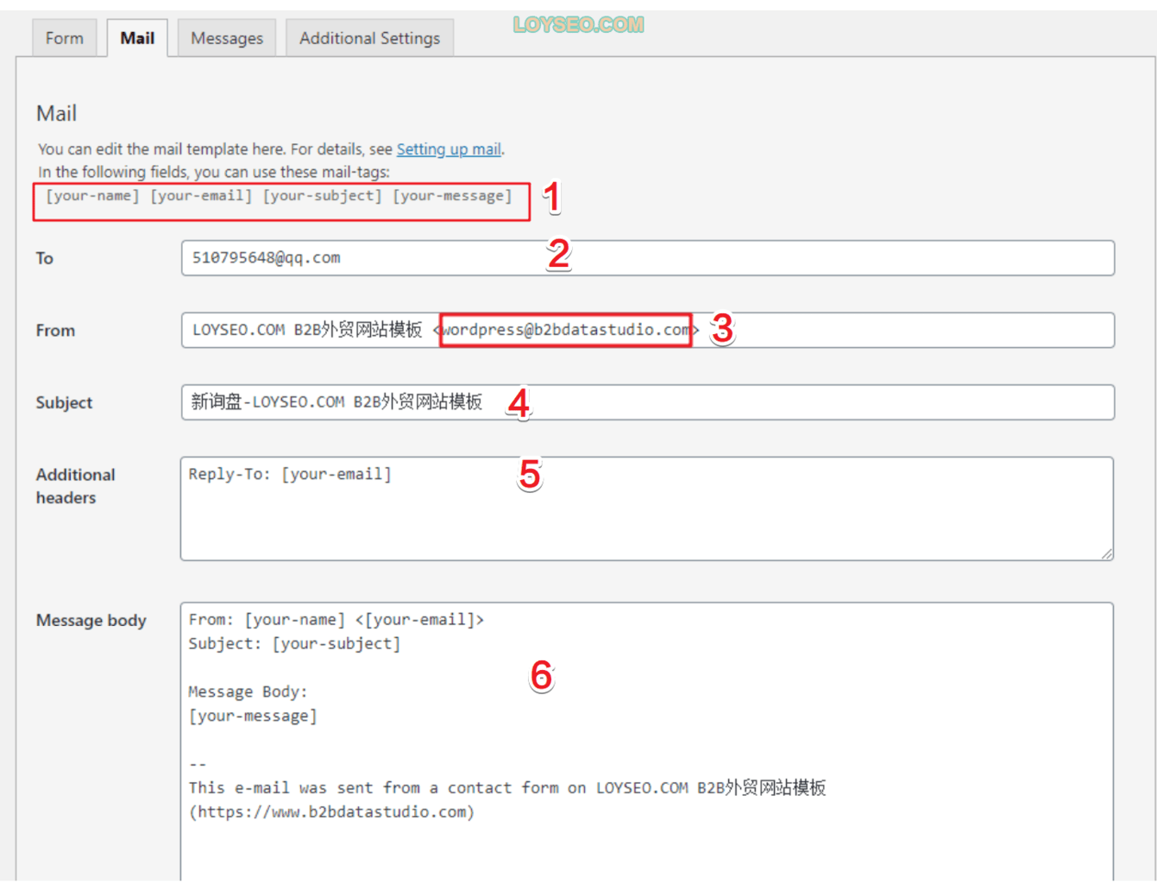The width and height of the screenshot is (1157, 884).
Task: Click the Subject input field
Action: point(647,402)
